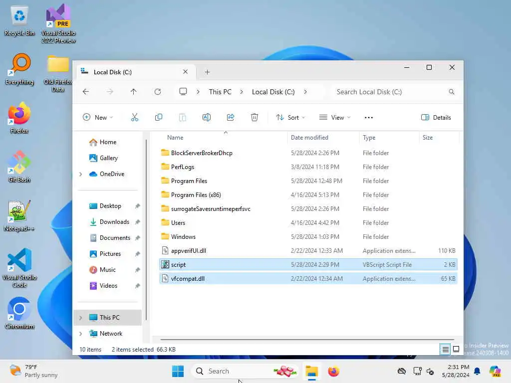Select the PerfLogs folder
This screenshot has width=511, height=383.
click(x=308, y=167)
